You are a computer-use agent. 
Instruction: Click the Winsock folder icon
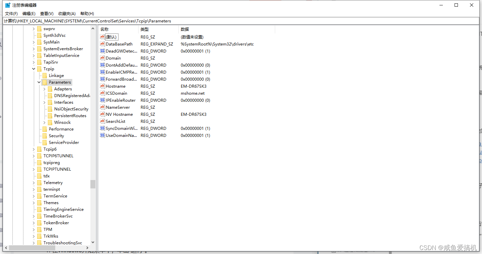(x=50, y=122)
